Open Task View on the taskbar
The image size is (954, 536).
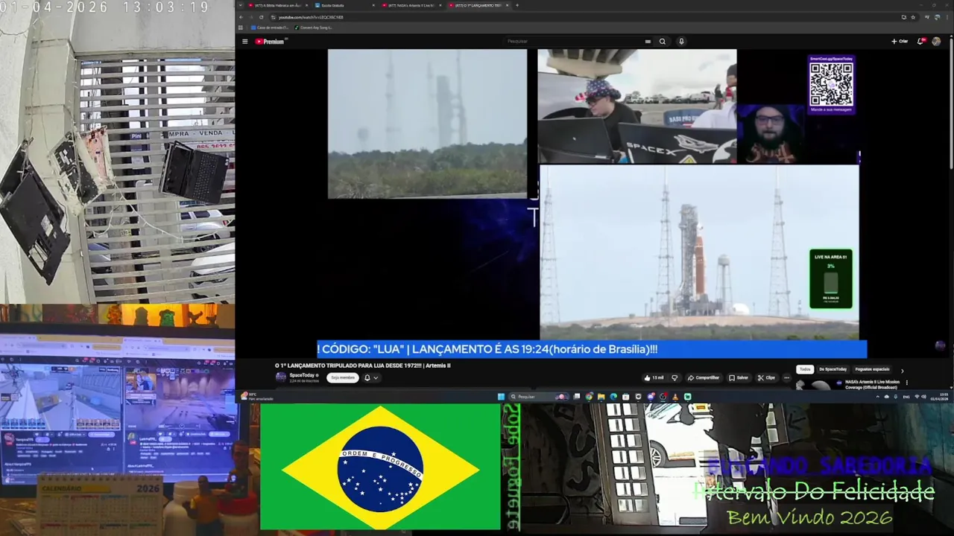(577, 397)
